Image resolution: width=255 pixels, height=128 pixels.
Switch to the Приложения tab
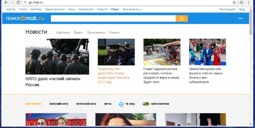tap(96, 32)
